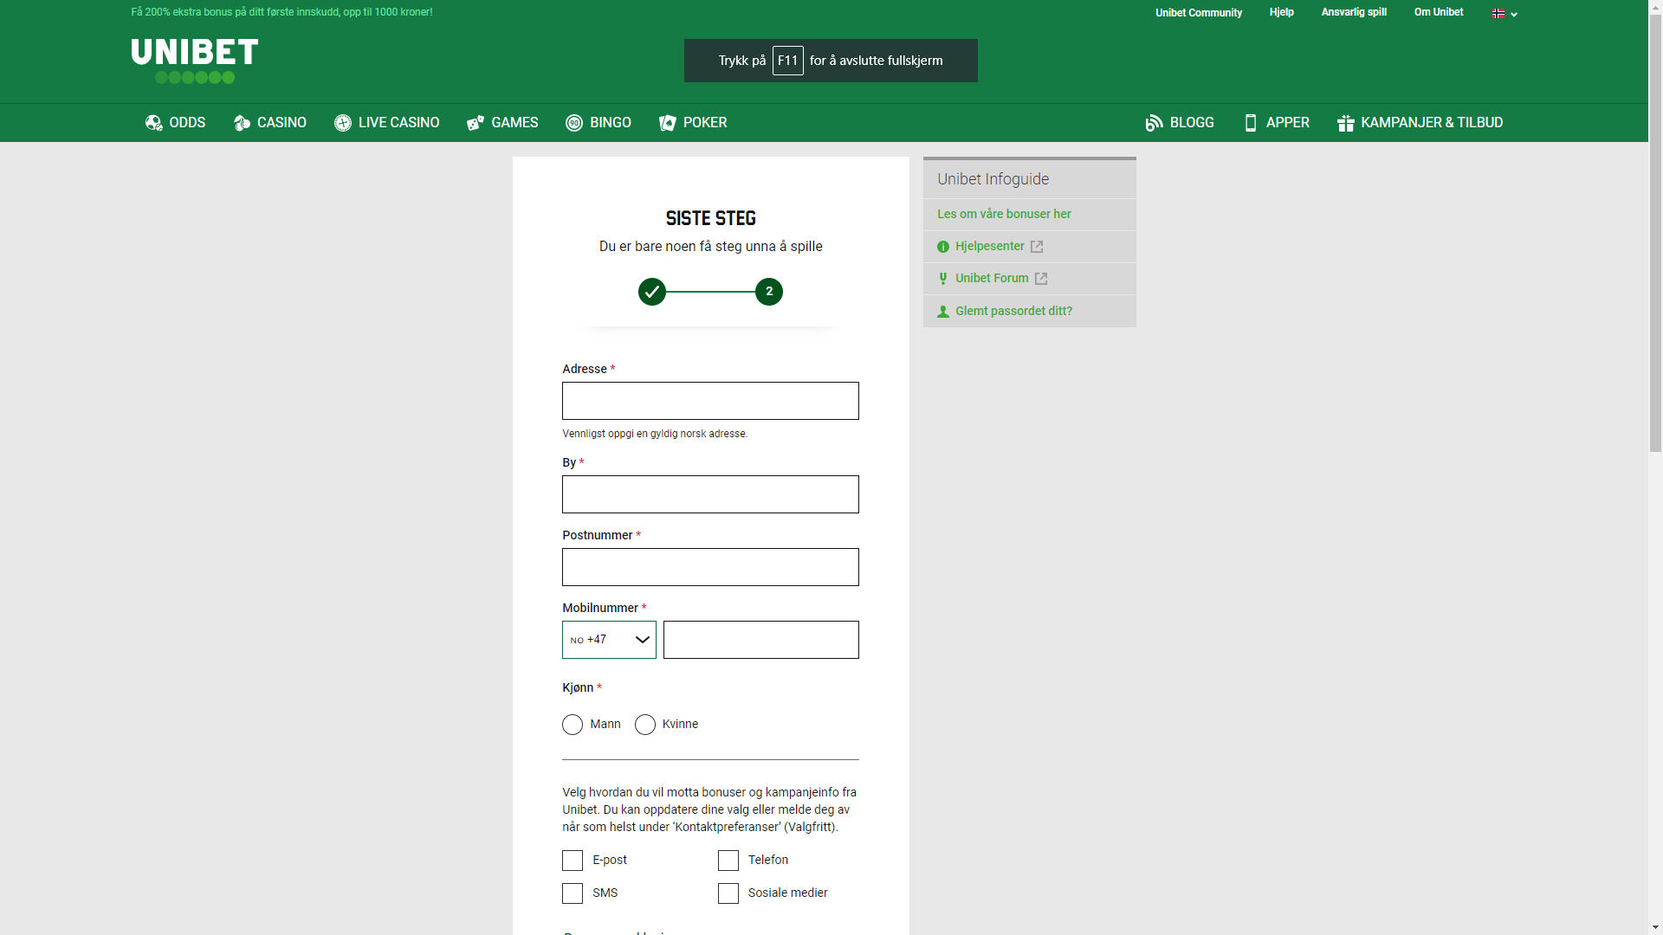Go to BLOGG section
1663x935 pixels.
[1180, 123]
